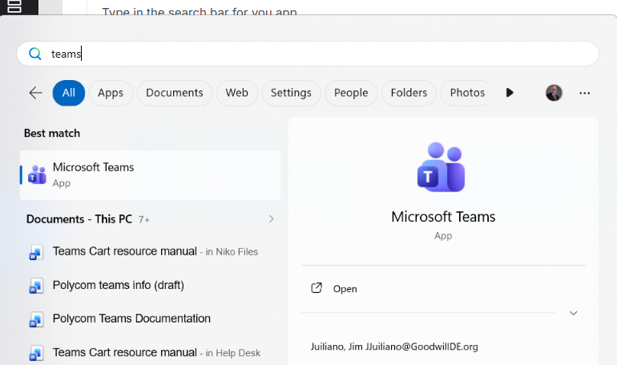Choose the Settings filter tab
Image resolution: width=617 pixels, height=365 pixels.
291,93
